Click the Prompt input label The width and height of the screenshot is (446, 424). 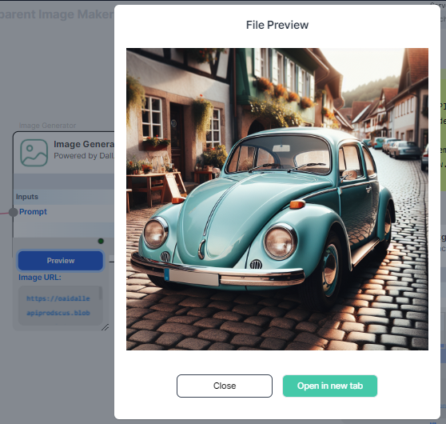(x=33, y=211)
